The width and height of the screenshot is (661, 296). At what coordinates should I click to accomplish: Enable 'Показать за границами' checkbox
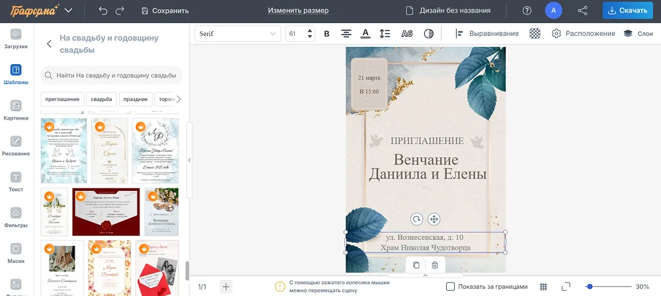click(x=450, y=287)
